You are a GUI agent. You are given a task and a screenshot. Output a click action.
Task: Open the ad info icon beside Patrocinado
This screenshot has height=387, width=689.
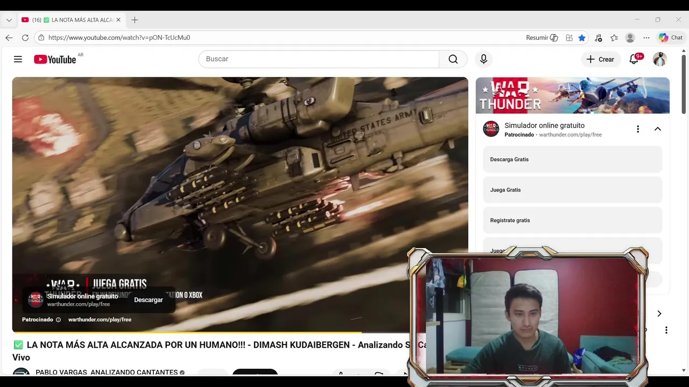pos(58,320)
